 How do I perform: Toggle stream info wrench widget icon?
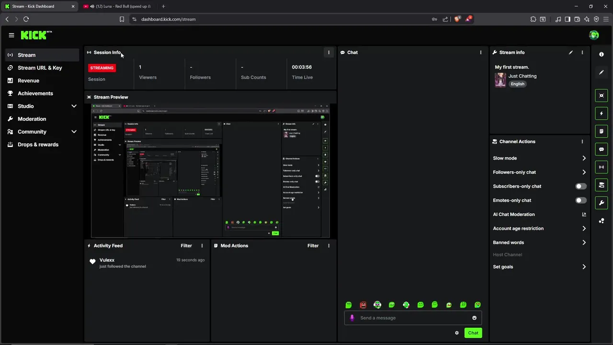tap(602, 203)
